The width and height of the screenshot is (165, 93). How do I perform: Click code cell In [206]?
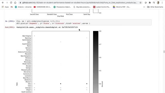tap(84, 22)
